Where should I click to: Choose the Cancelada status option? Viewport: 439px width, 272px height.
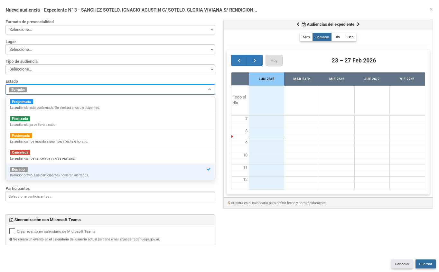[x=20, y=153]
